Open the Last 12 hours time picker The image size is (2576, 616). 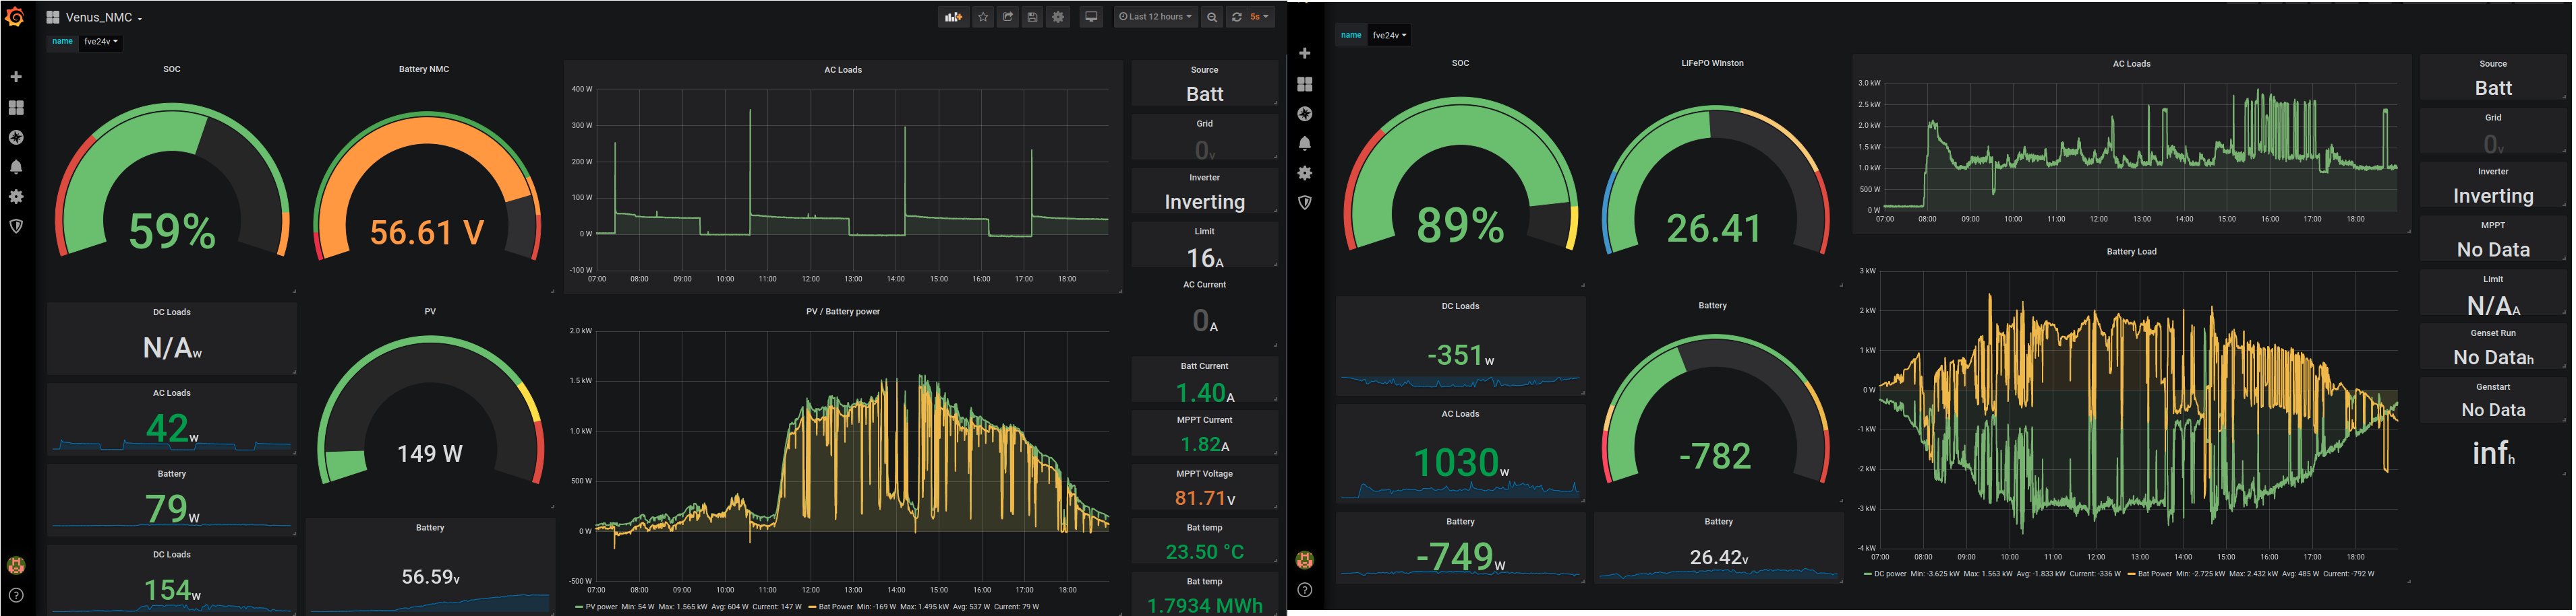(x=1155, y=17)
